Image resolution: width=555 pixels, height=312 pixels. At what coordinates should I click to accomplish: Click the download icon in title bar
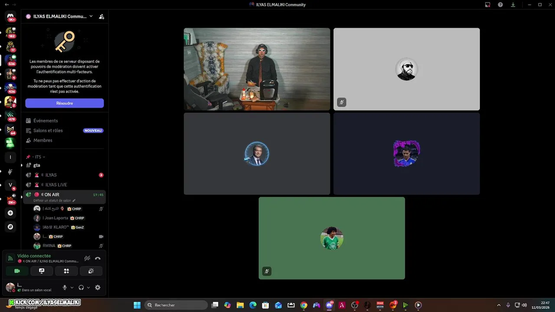click(513, 5)
